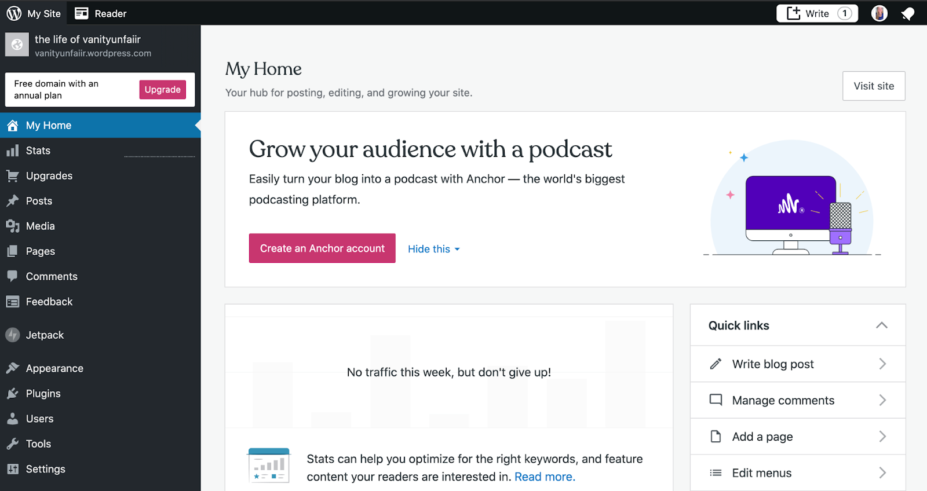Click the Jetpack lightning icon

point(13,335)
